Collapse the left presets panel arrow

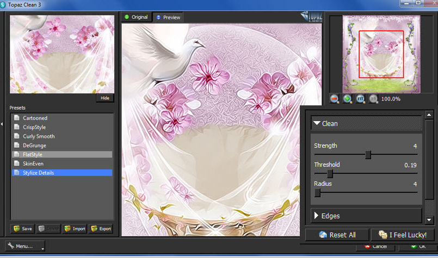[2, 124]
